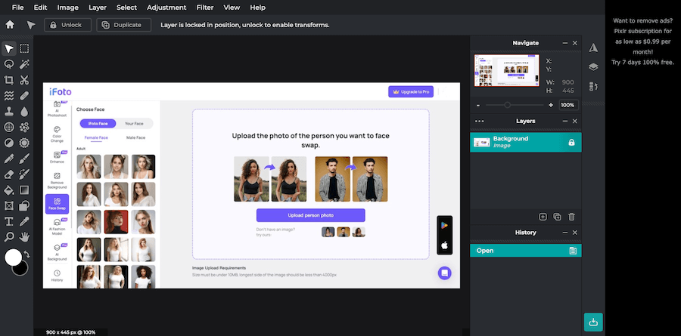Add a new layer in Layers panel
The width and height of the screenshot is (681, 336).
coord(543,217)
